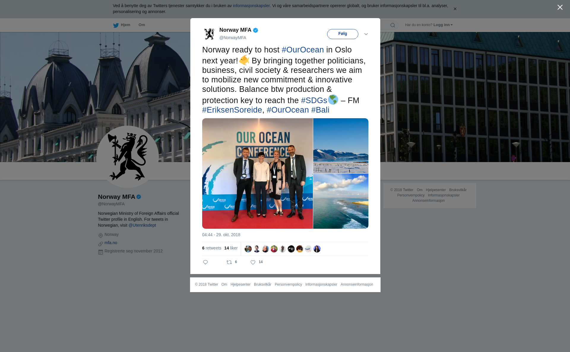Click the reply speech bubble icon

tap(205, 262)
